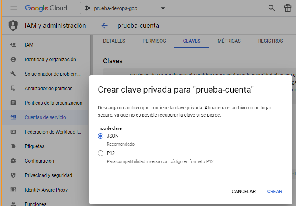
Task: Click the IAM person-add icon in sidebar
Action: 13,45
